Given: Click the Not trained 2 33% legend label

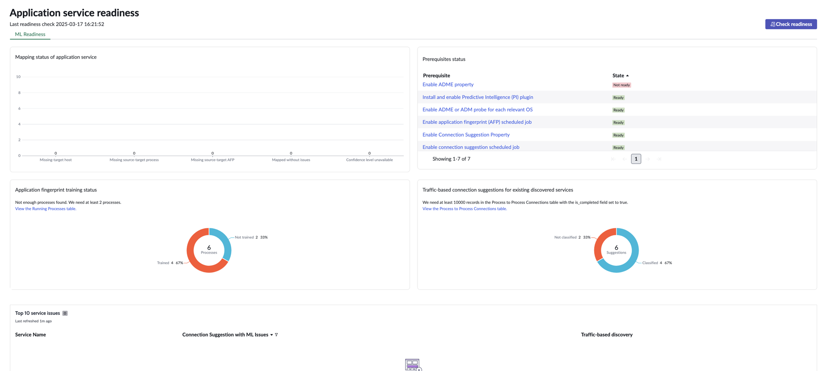Looking at the screenshot, I should (251, 238).
